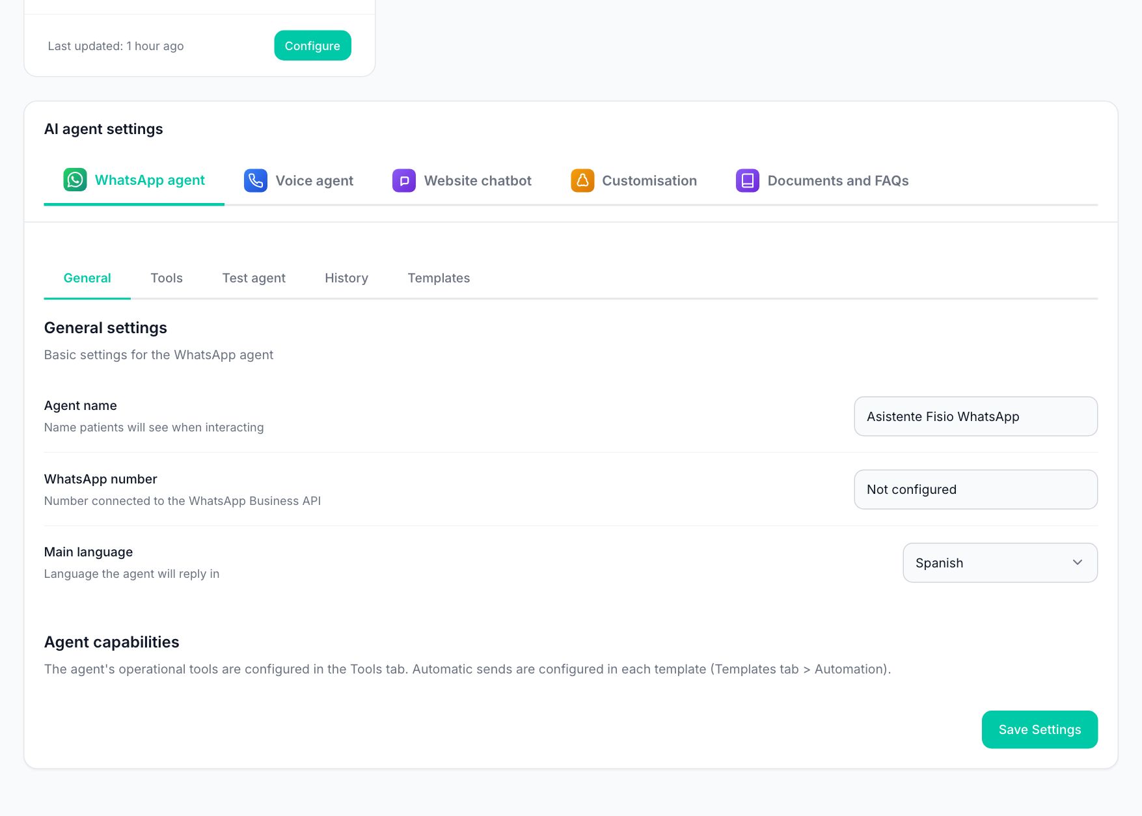Viewport: 1142px width, 816px height.
Task: Click the 'General settings' heading
Action: click(105, 328)
